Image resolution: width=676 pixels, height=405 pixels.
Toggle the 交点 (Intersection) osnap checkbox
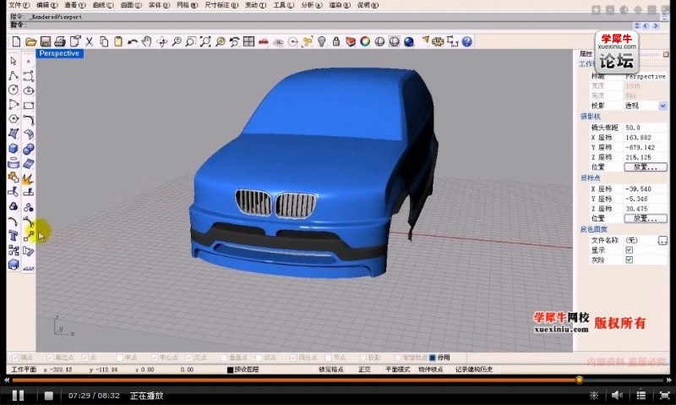click(188, 358)
